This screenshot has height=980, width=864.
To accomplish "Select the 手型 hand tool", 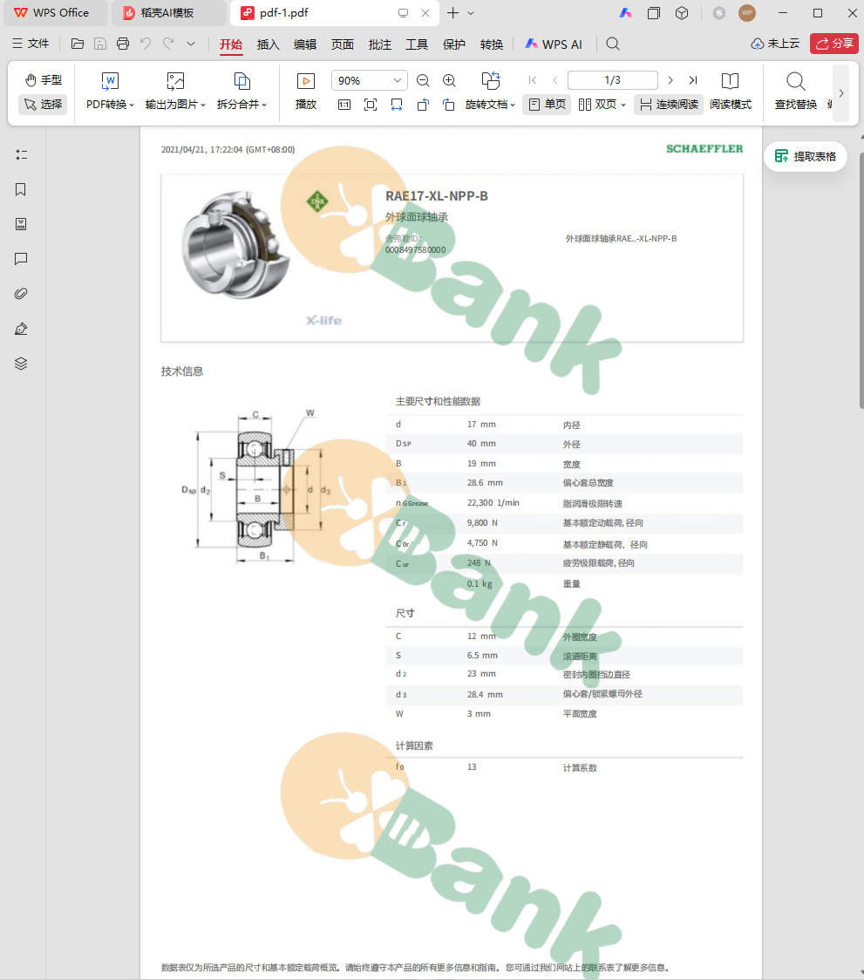I will click(43, 80).
